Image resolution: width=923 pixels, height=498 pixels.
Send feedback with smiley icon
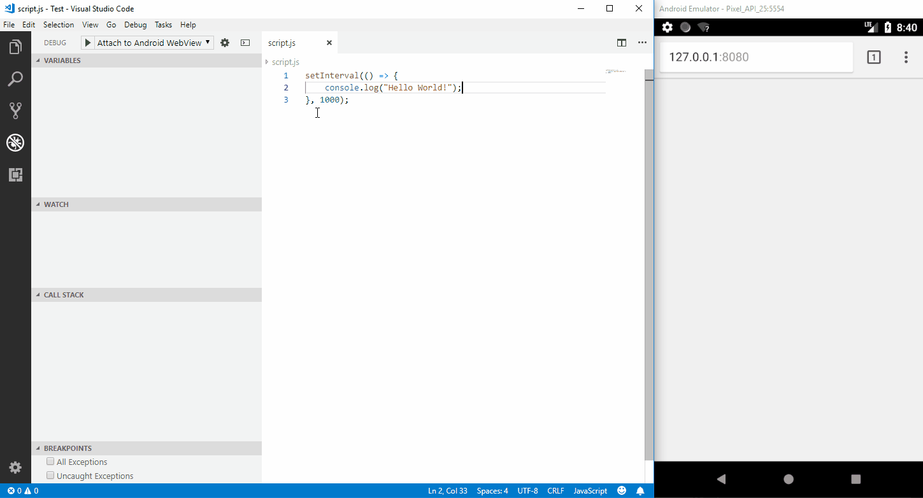pyautogui.click(x=621, y=491)
